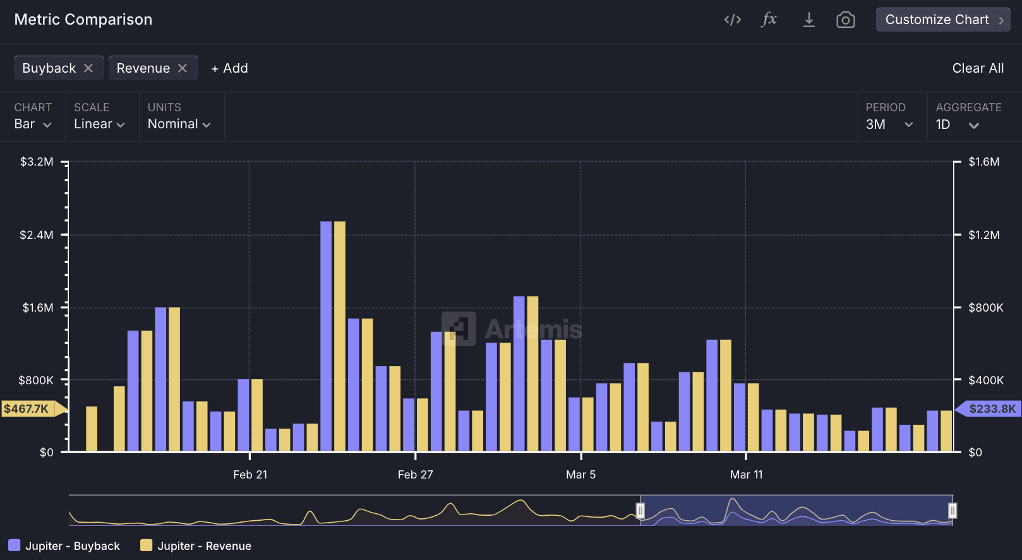
Task: Take a chart snapshot with camera icon
Action: click(845, 20)
